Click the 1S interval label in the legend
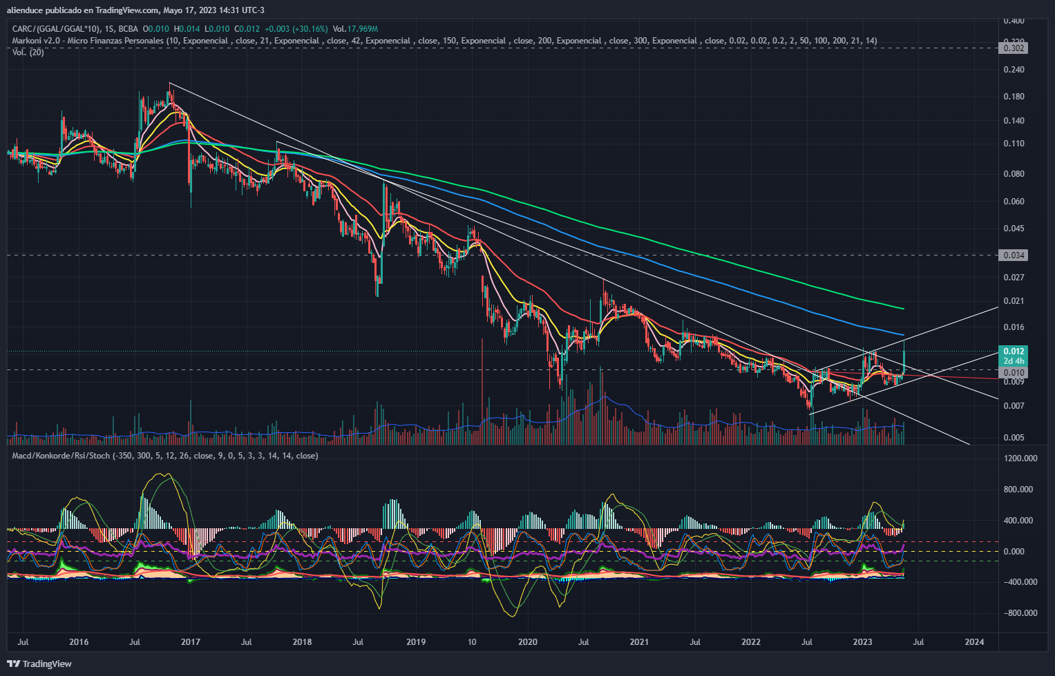The height and width of the screenshot is (676, 1055). point(109,29)
